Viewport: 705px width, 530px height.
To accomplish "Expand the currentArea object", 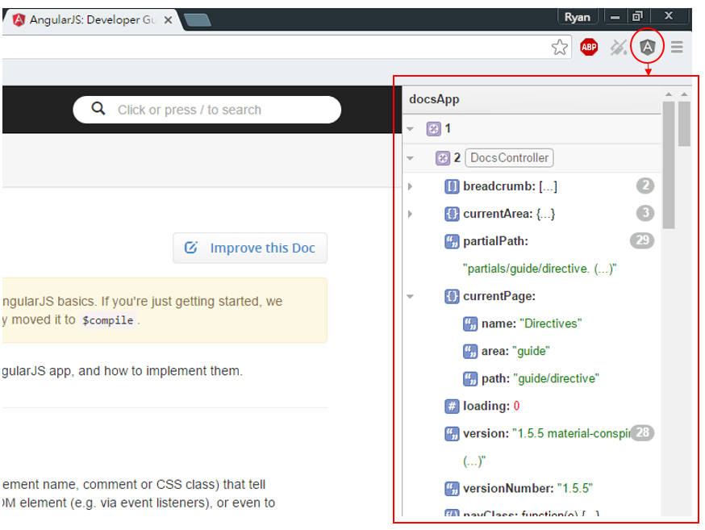I will pos(410,214).
